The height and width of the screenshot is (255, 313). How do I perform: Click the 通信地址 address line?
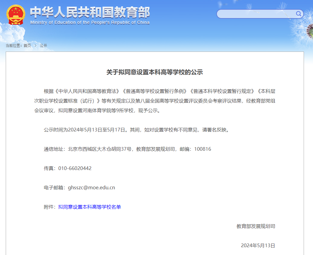pyautogui.click(x=127, y=149)
